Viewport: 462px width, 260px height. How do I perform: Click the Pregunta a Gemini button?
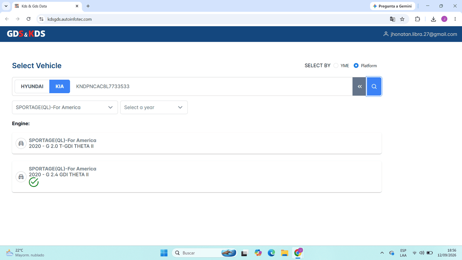tap(392, 6)
